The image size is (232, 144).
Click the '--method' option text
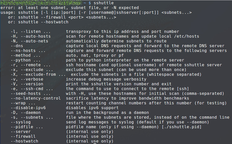21,55
